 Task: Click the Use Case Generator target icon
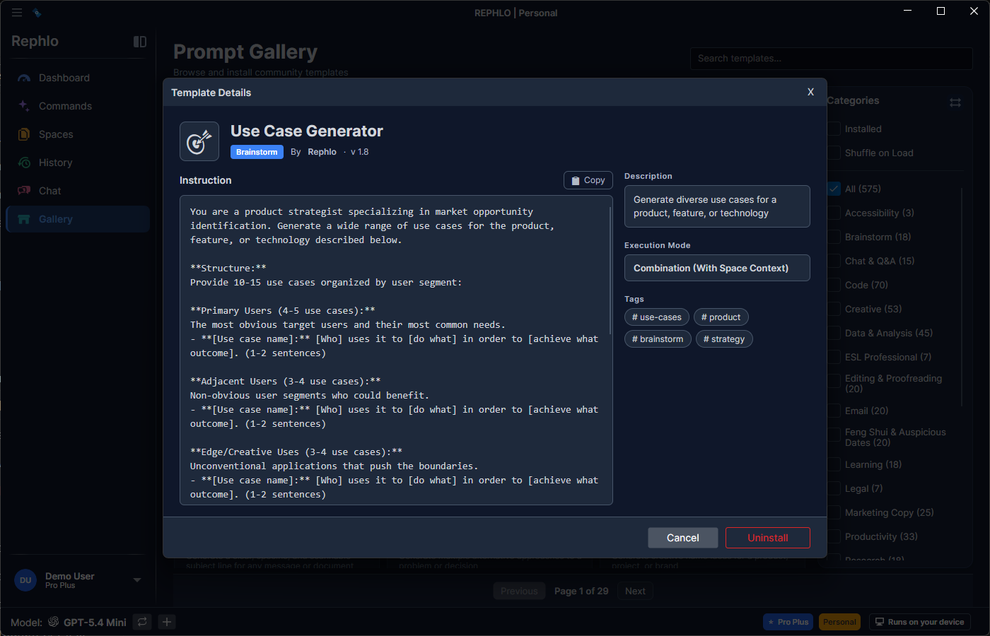[199, 141]
